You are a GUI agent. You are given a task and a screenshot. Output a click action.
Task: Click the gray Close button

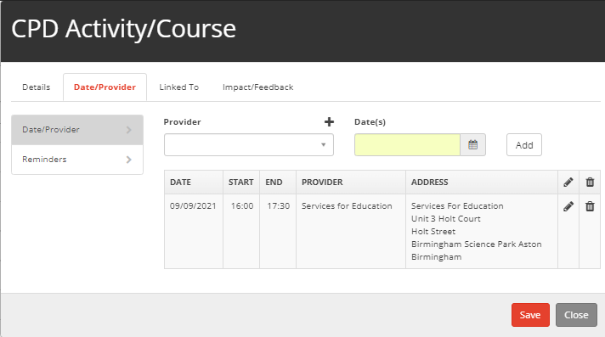point(576,315)
